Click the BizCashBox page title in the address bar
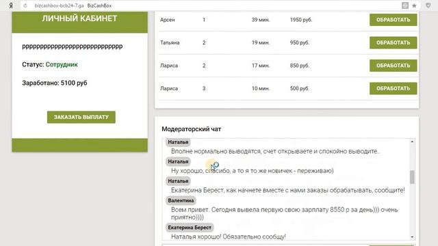The width and height of the screenshot is (438, 246). pyautogui.click(x=99, y=5)
